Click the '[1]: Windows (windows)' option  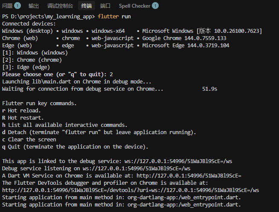35,53
